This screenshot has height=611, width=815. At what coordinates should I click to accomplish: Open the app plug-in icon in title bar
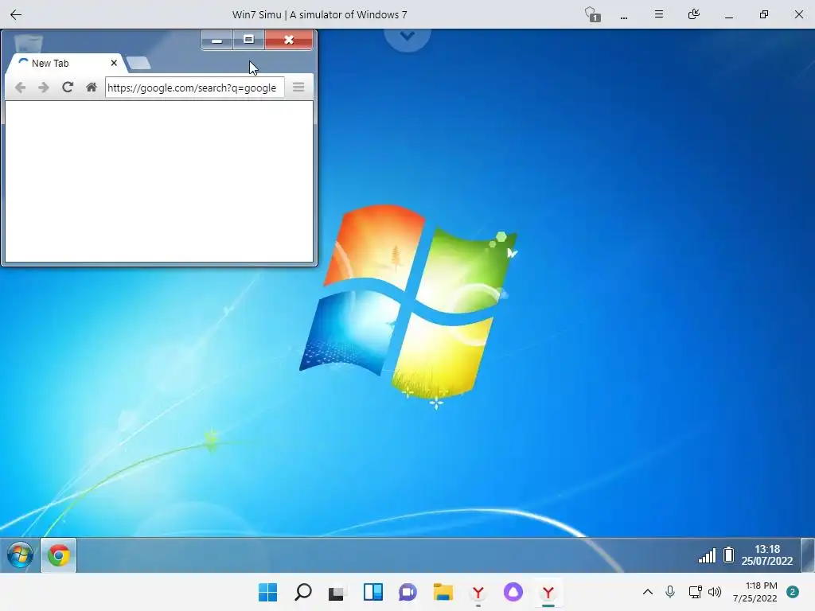(x=693, y=14)
